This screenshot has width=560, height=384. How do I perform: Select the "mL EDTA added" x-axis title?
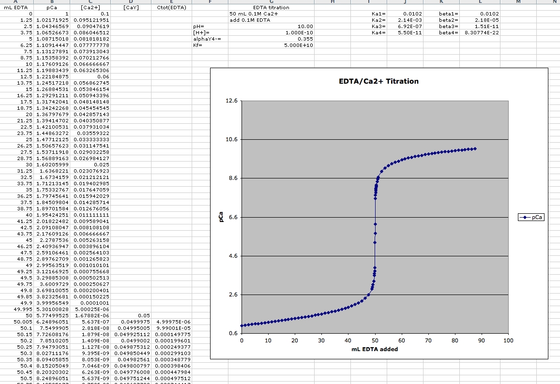pos(375,349)
